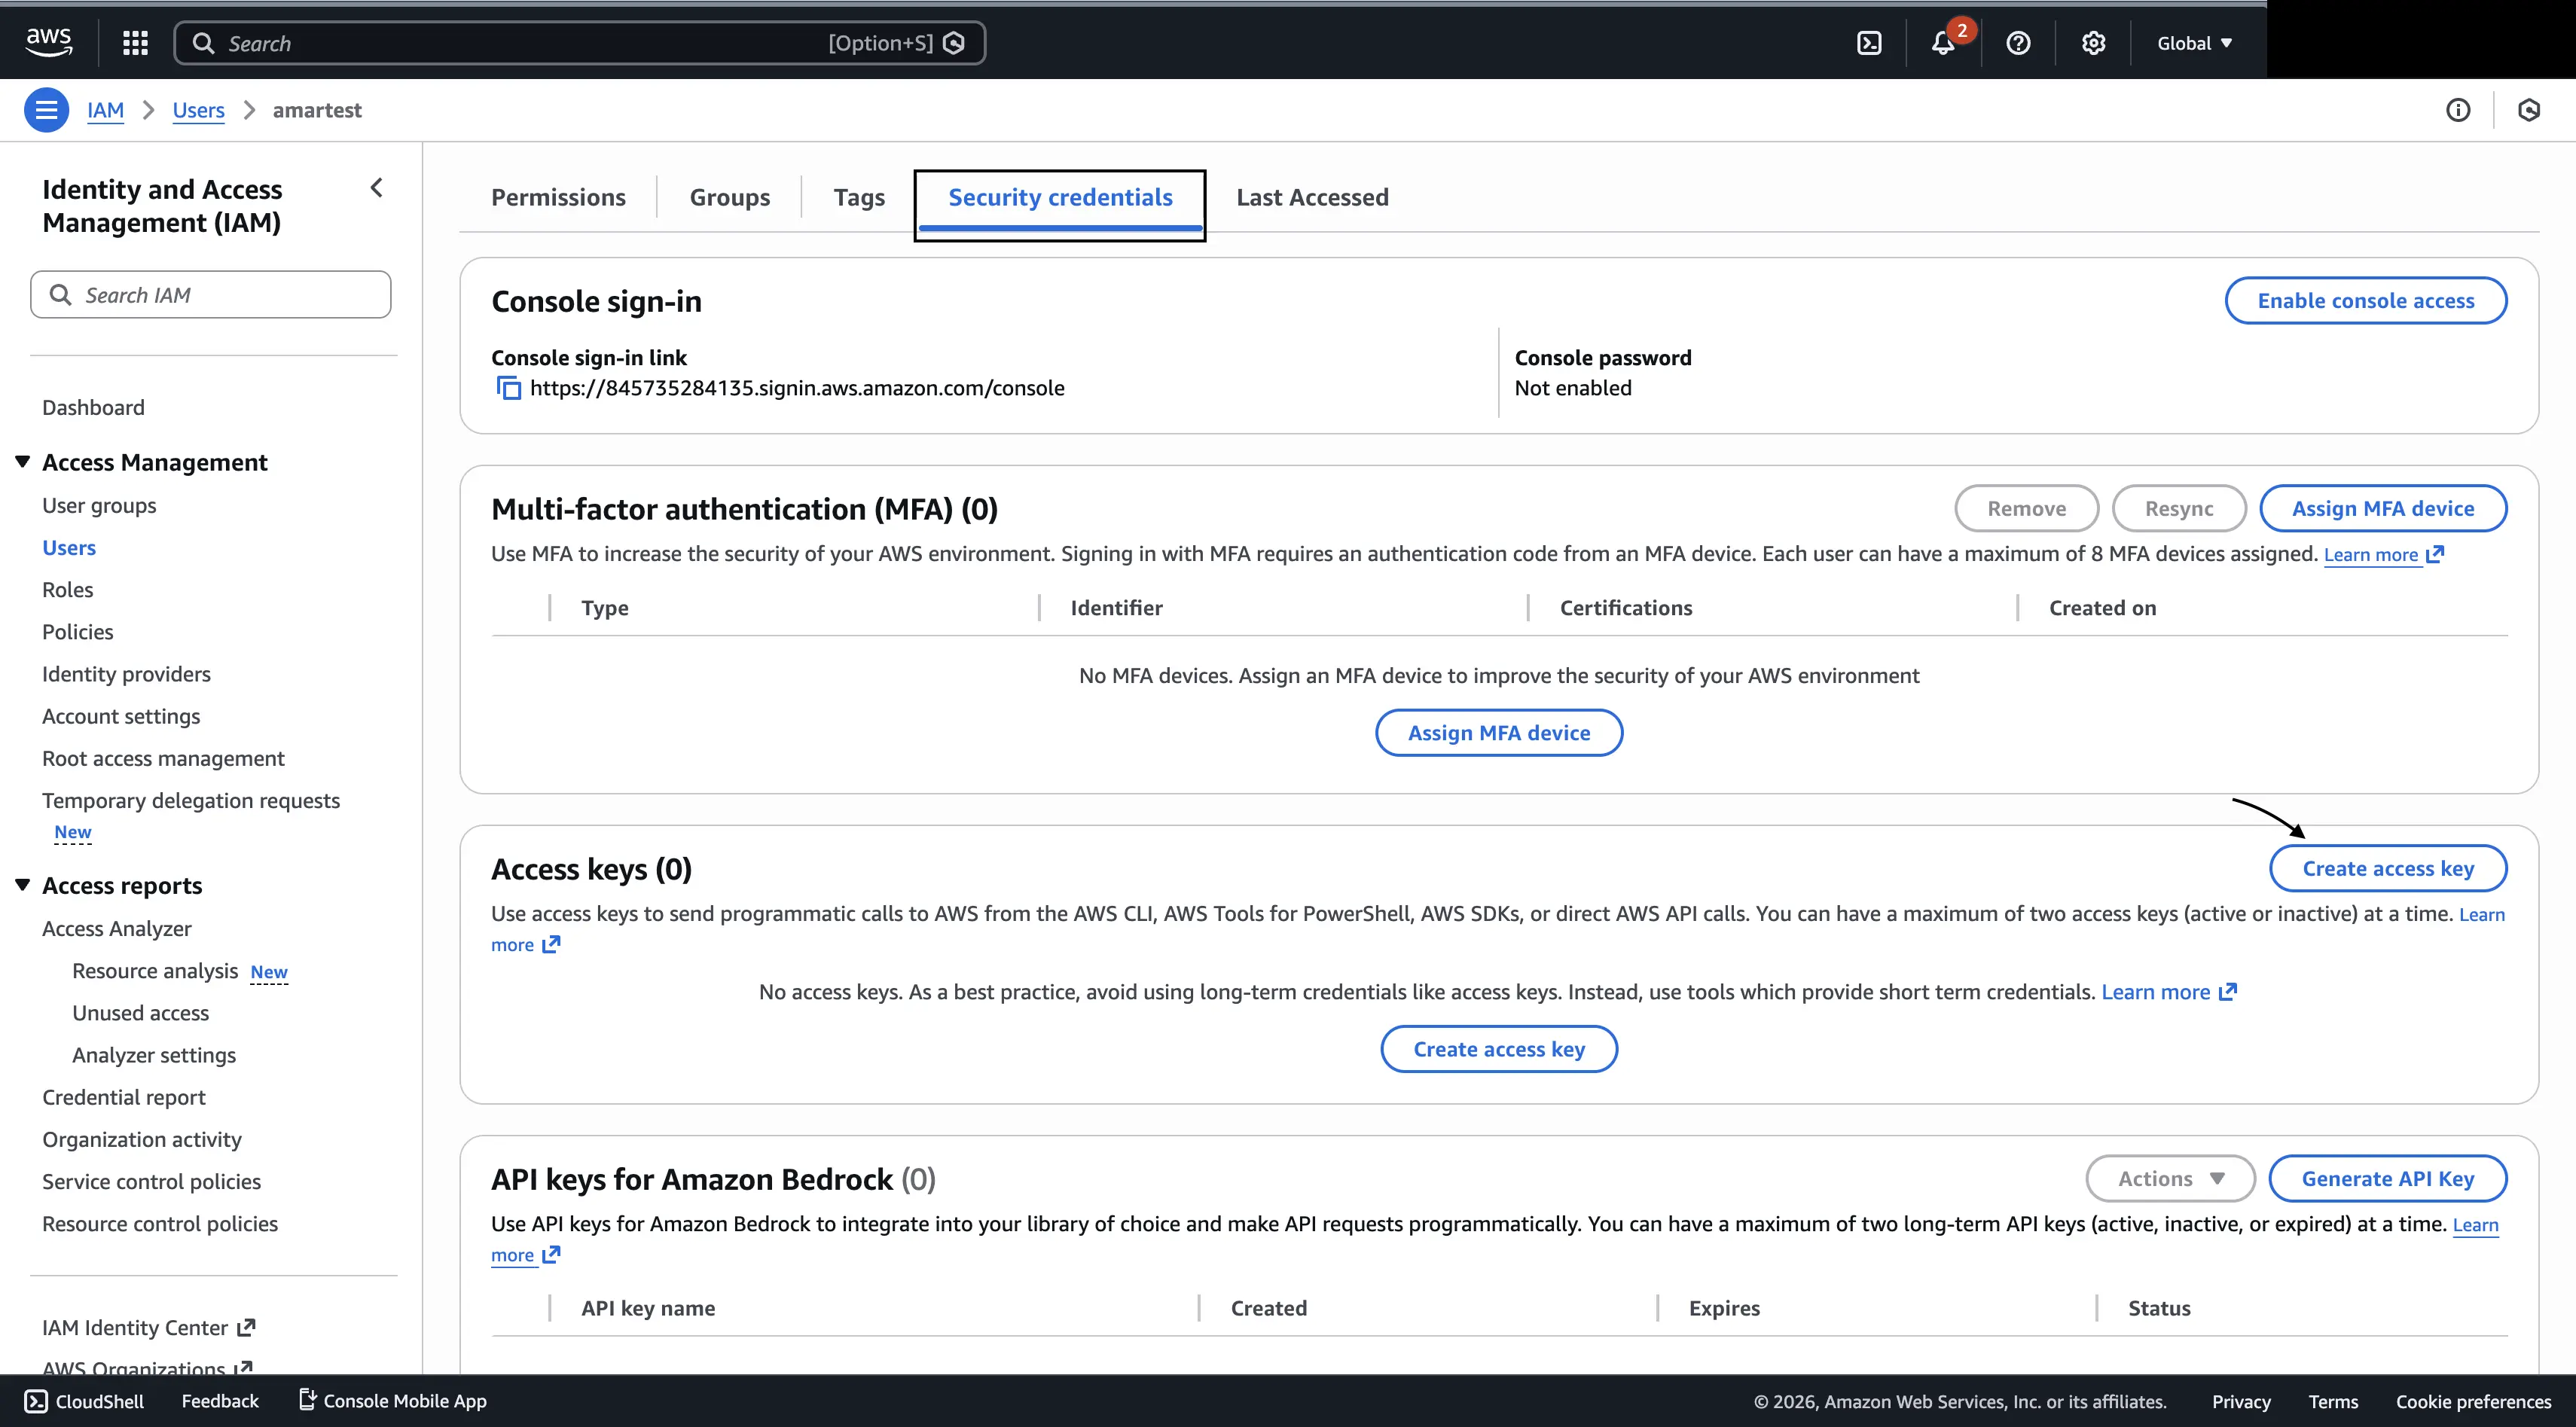
Task: Open Analyzer settings in sidebar
Action: click(154, 1055)
